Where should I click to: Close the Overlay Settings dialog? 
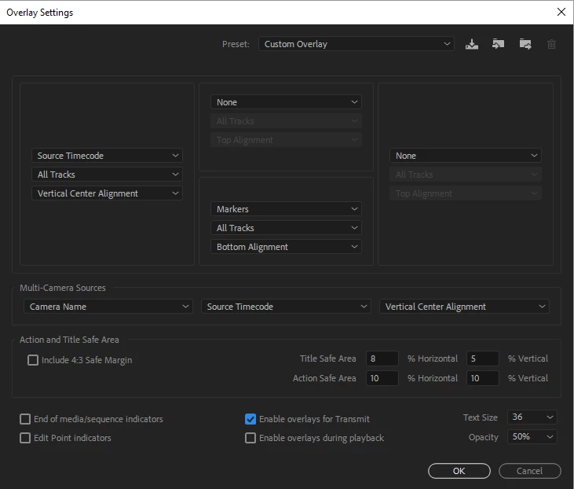coord(561,12)
